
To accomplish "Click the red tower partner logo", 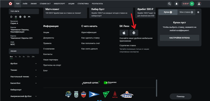I will click(115, 95).
